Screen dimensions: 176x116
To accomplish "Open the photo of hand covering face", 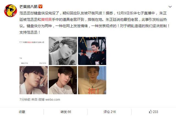I will [34, 80].
